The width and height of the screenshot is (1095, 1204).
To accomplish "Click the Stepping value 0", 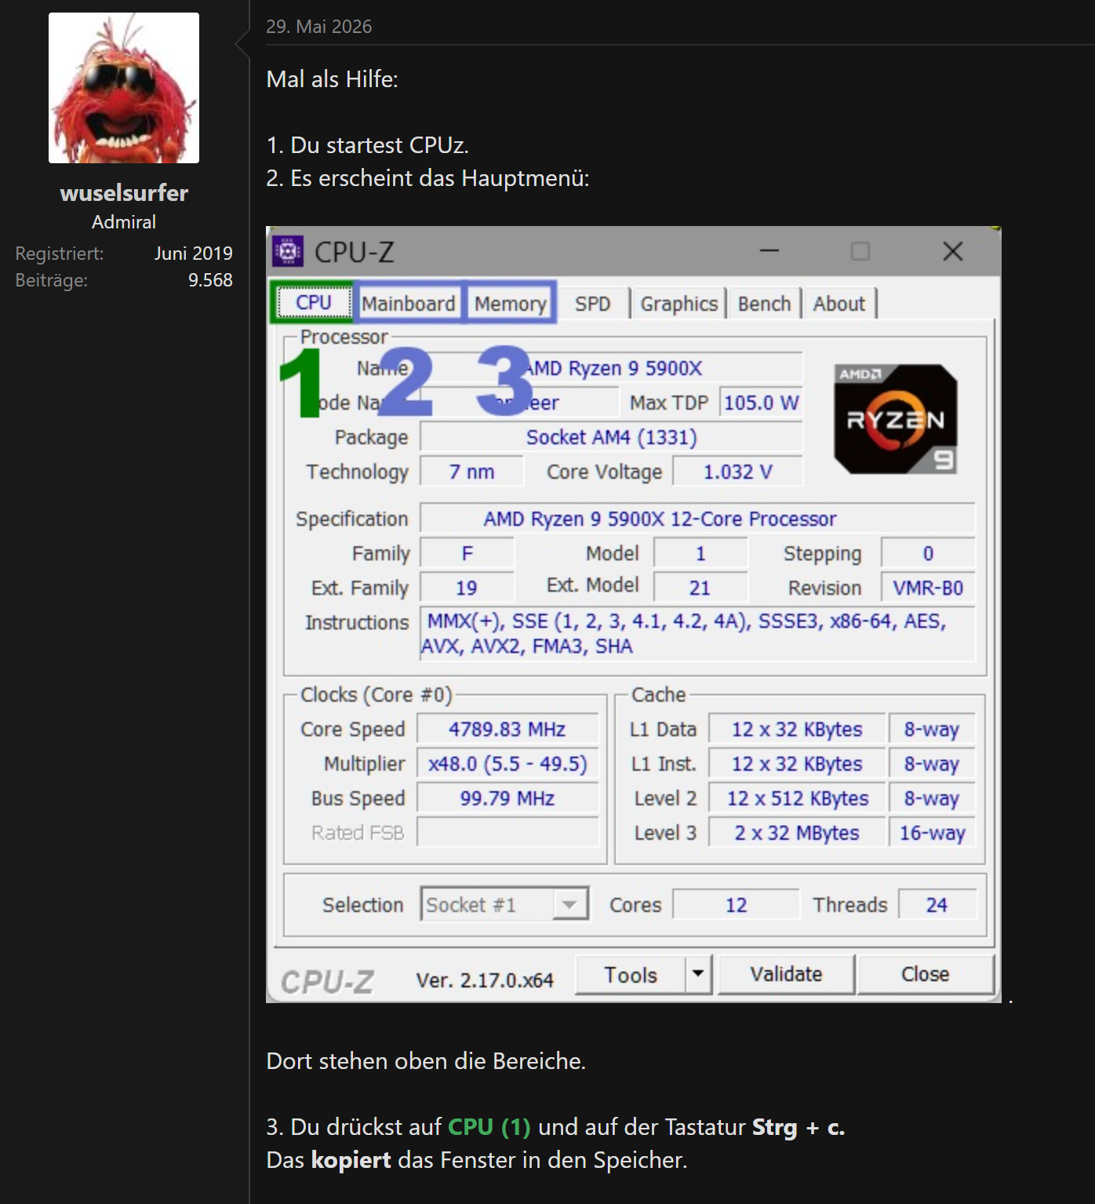I will point(928,553).
